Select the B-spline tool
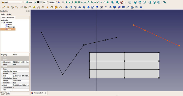183x96 pixels. (43, 7)
